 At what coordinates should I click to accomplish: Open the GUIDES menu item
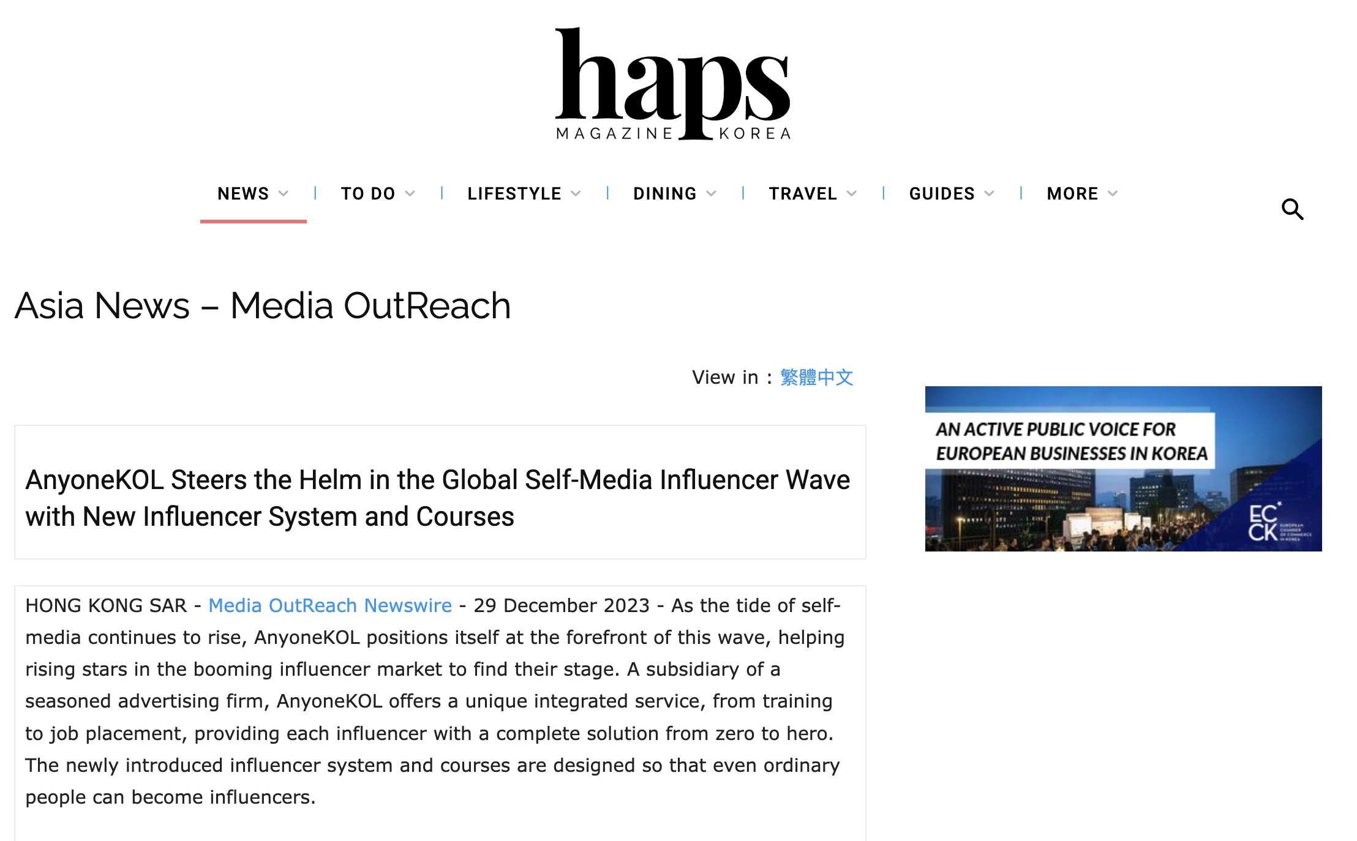(x=942, y=194)
